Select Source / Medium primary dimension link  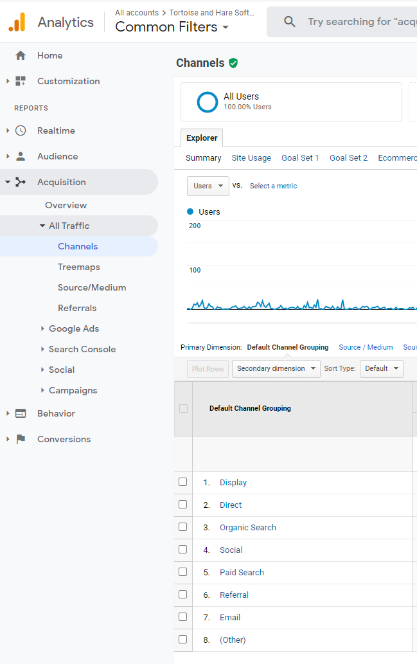click(366, 347)
